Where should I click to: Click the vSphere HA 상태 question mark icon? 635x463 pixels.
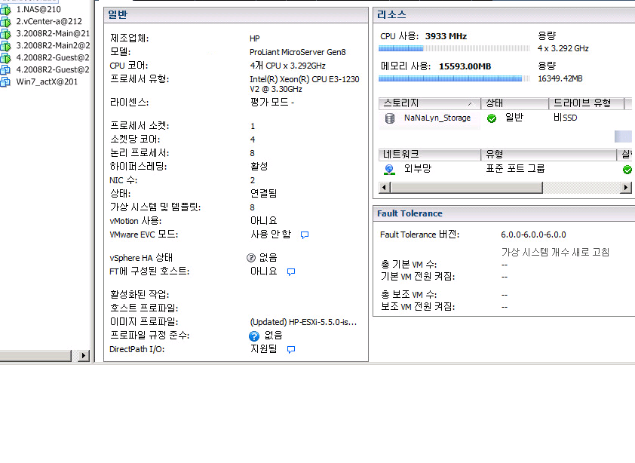pos(251,258)
